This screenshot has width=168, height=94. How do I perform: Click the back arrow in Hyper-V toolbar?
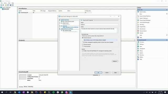point(1,5)
